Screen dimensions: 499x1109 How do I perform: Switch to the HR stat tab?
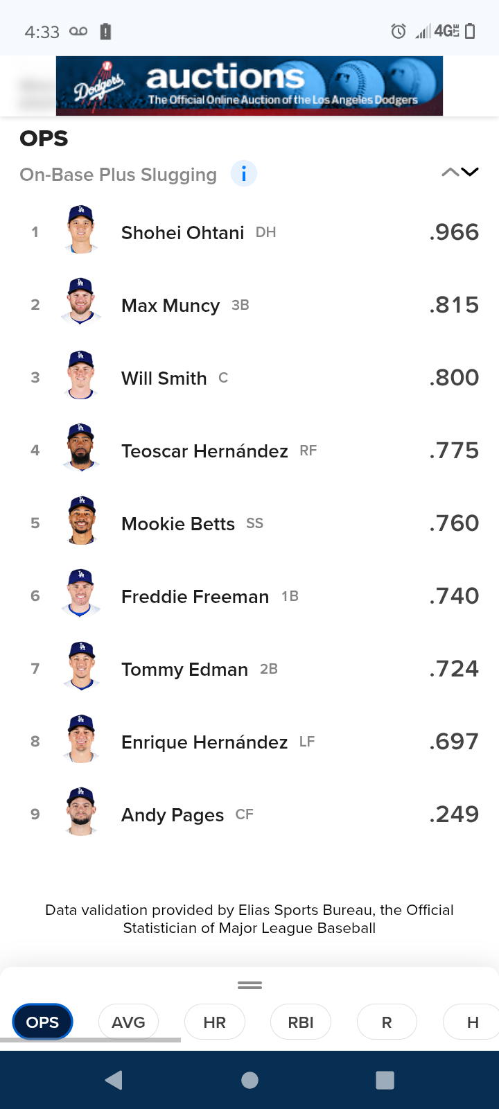tap(214, 1022)
